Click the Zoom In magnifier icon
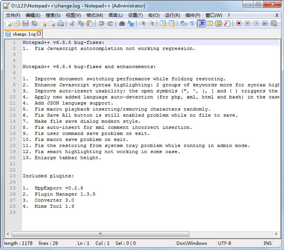 pyautogui.click(x=142, y=24)
